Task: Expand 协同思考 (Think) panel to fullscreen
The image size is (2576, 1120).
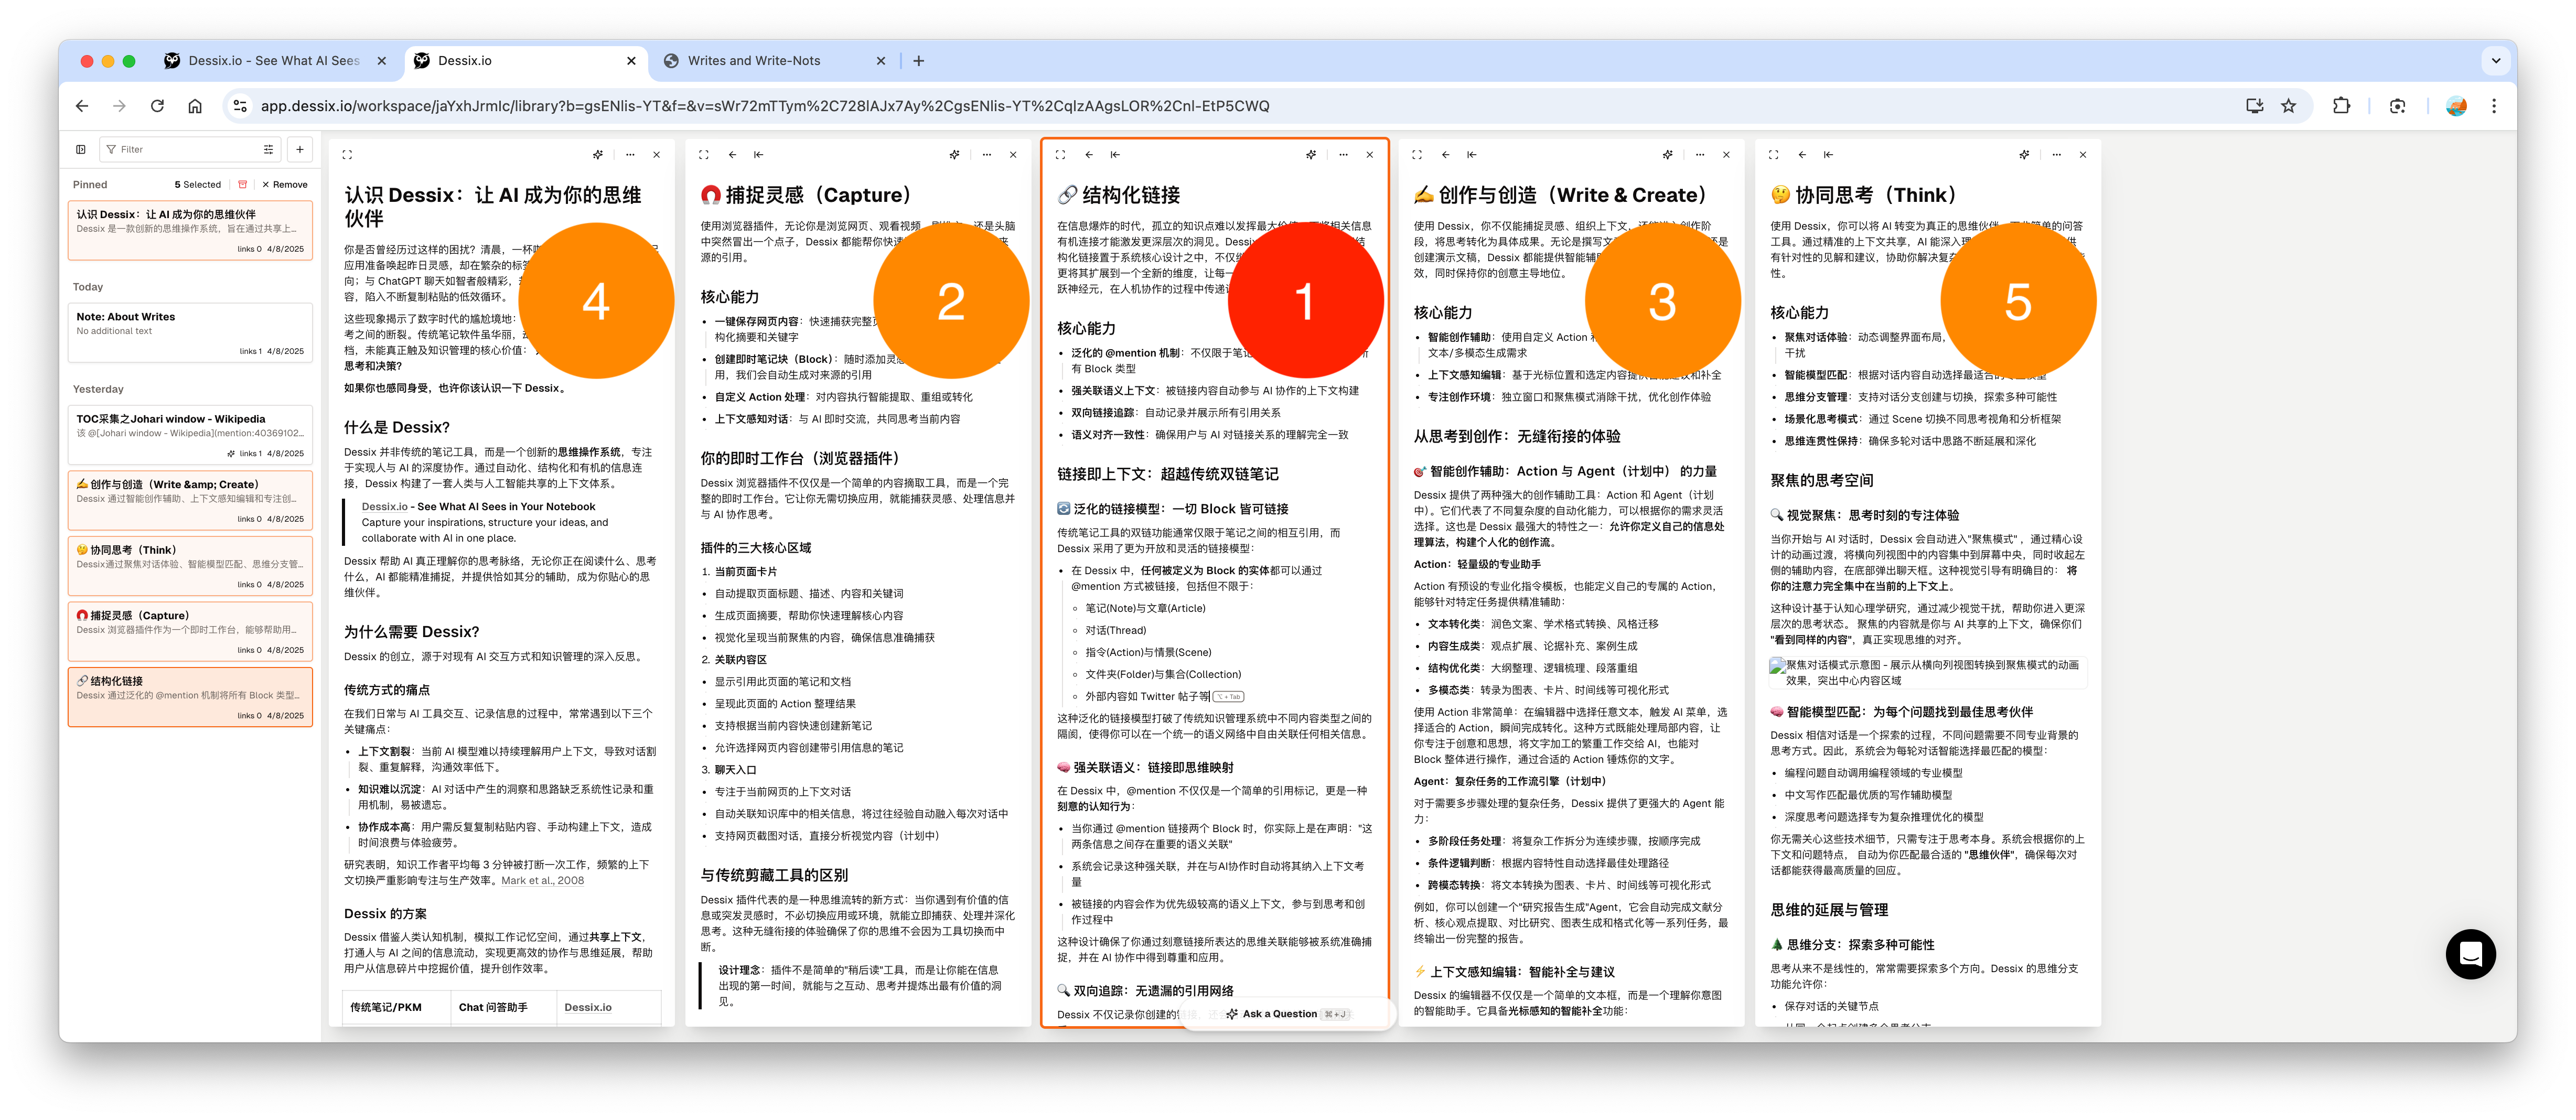Action: tap(1774, 154)
